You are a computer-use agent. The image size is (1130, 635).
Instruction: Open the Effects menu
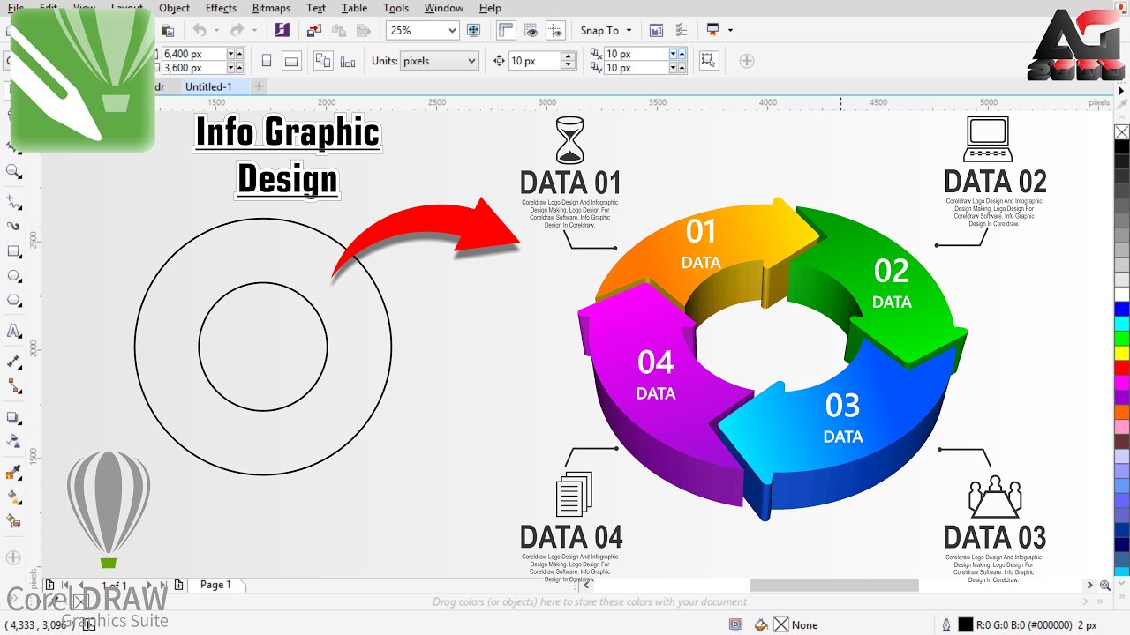(x=221, y=8)
